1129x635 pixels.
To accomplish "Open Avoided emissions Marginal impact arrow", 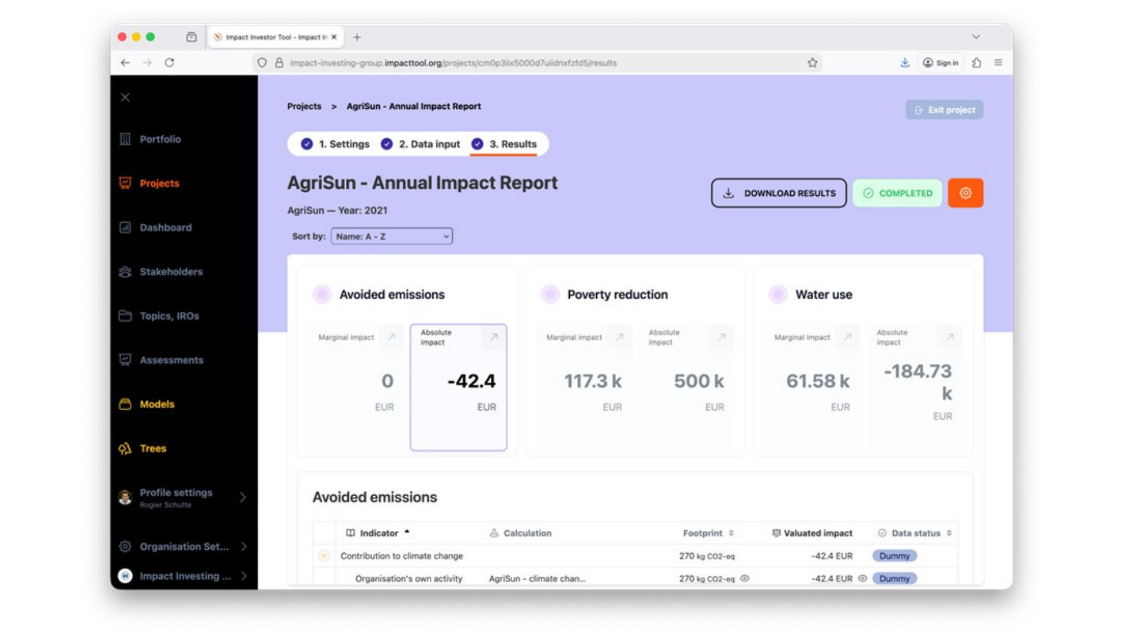I will tap(391, 337).
